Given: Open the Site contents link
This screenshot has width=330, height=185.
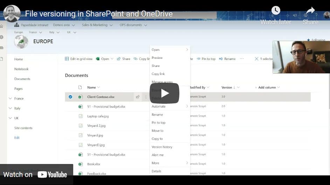Looking at the screenshot, I should click(23, 128).
